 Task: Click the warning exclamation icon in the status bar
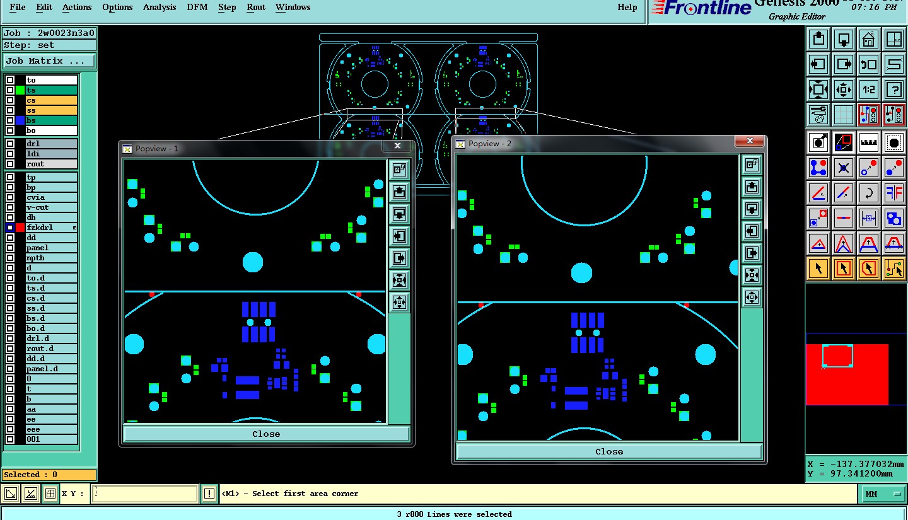click(x=209, y=494)
